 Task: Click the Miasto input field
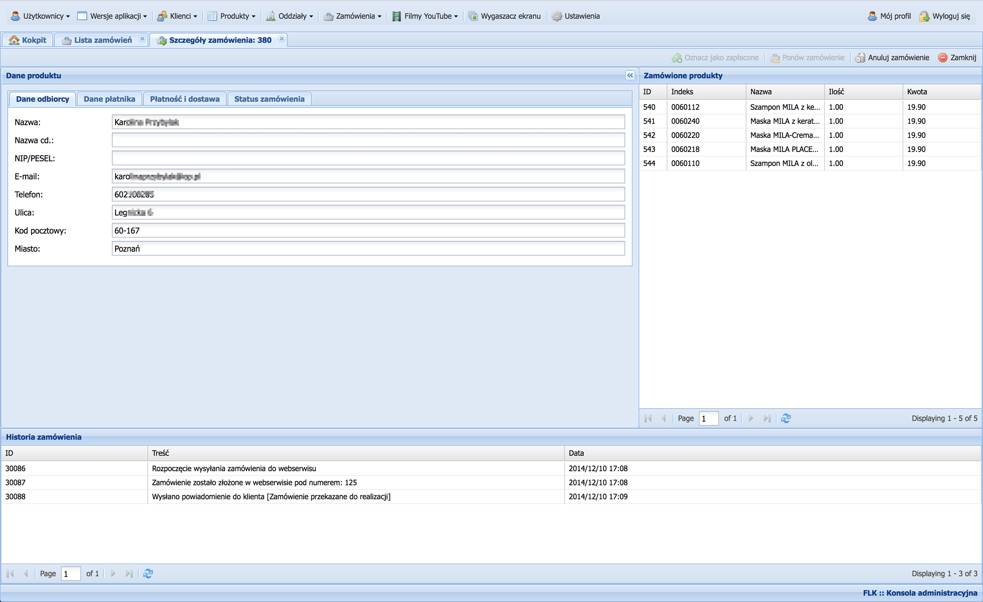tap(368, 249)
